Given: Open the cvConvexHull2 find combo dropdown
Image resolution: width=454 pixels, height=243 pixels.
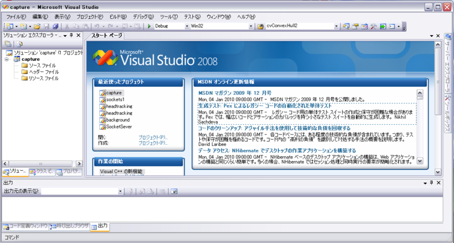Looking at the screenshot, I should pyautogui.click(x=336, y=26).
